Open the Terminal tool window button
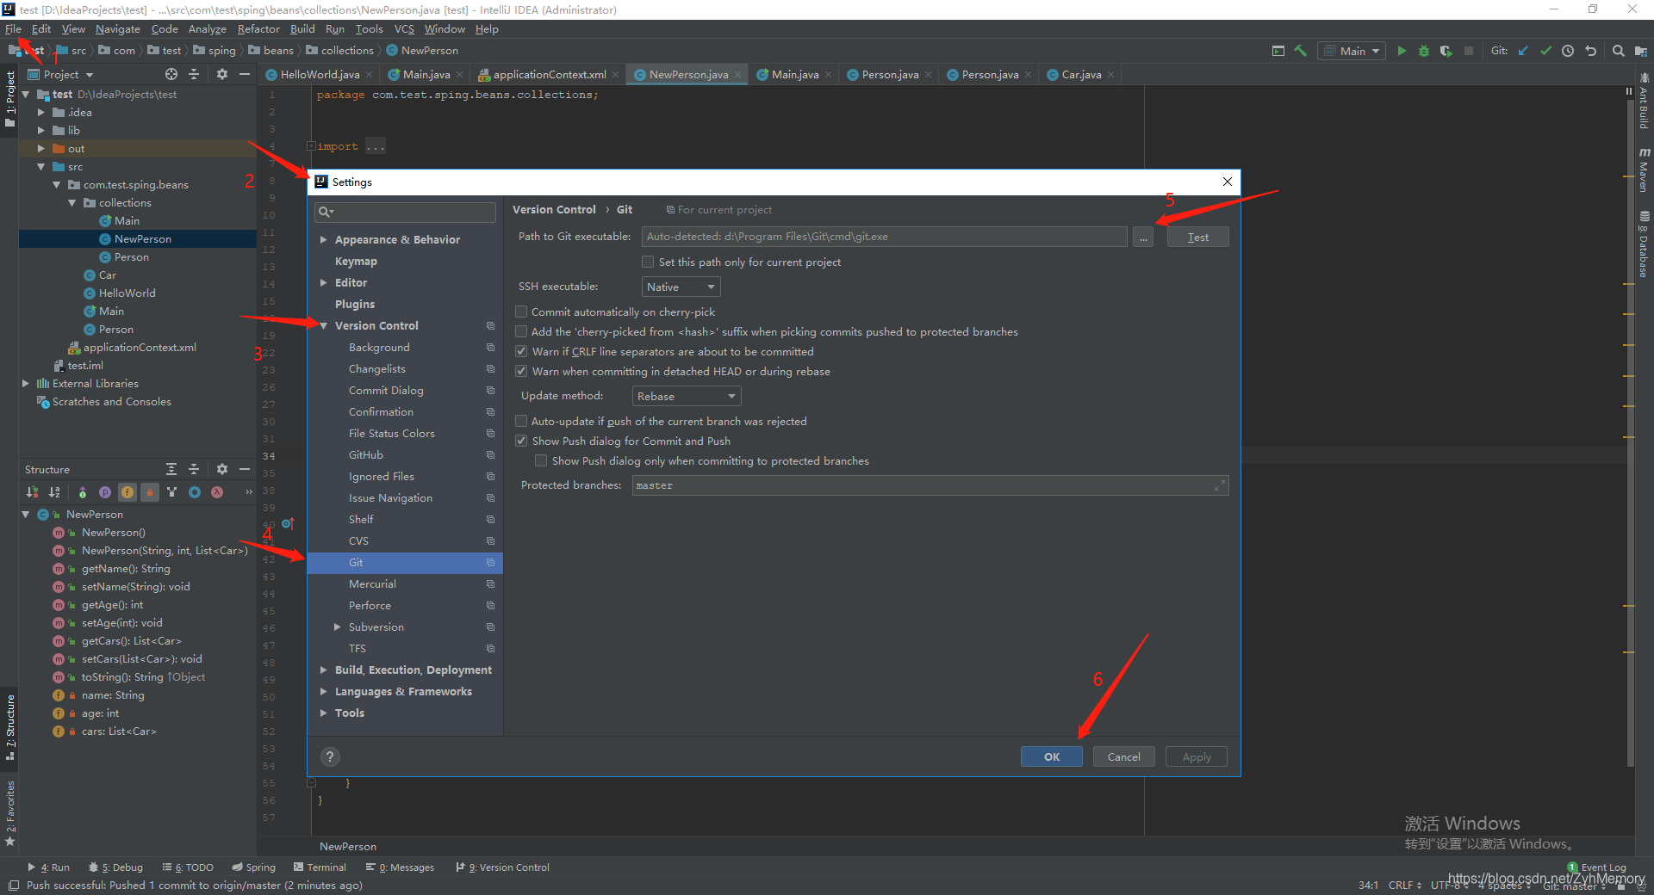 click(320, 867)
